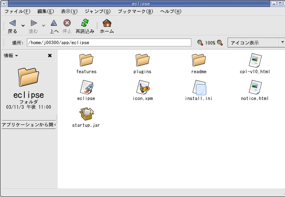The image size is (285, 197).
Task: Open the 情報 side pane dropdown
Action: [x=11, y=55]
